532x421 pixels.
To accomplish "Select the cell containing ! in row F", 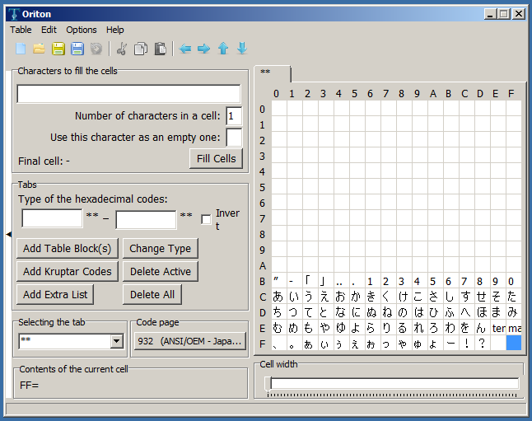I will pos(467,344).
